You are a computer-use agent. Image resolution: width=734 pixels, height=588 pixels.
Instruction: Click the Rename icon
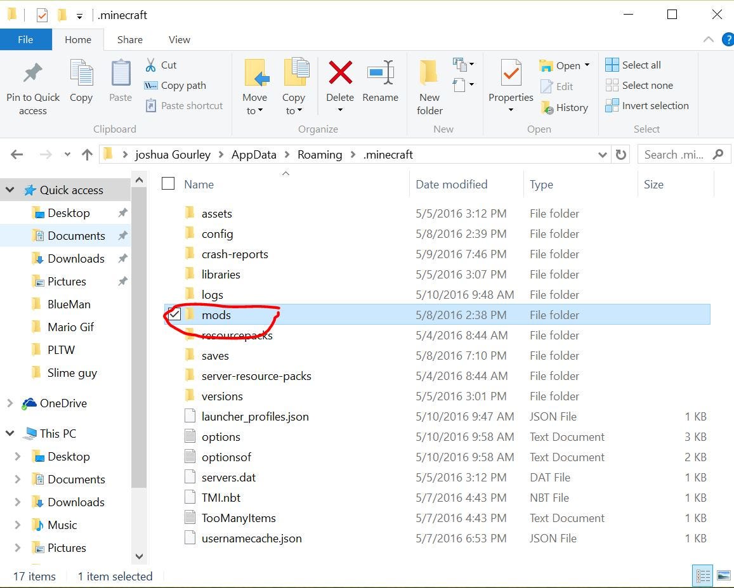tap(381, 72)
